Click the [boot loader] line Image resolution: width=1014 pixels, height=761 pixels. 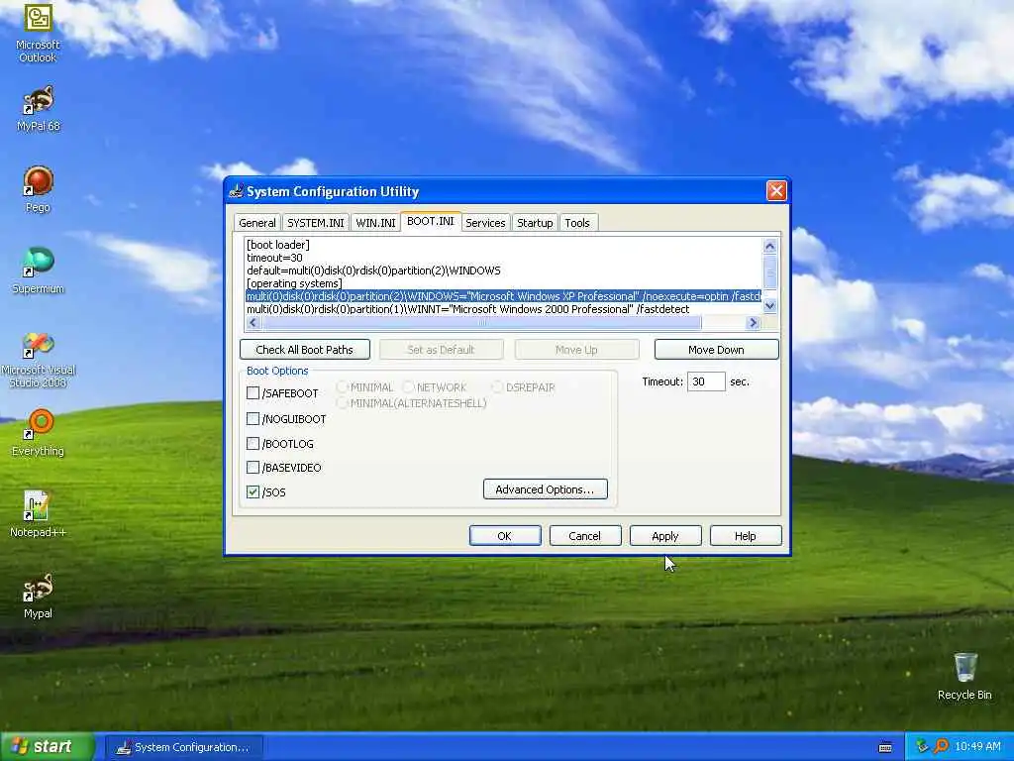[278, 245]
